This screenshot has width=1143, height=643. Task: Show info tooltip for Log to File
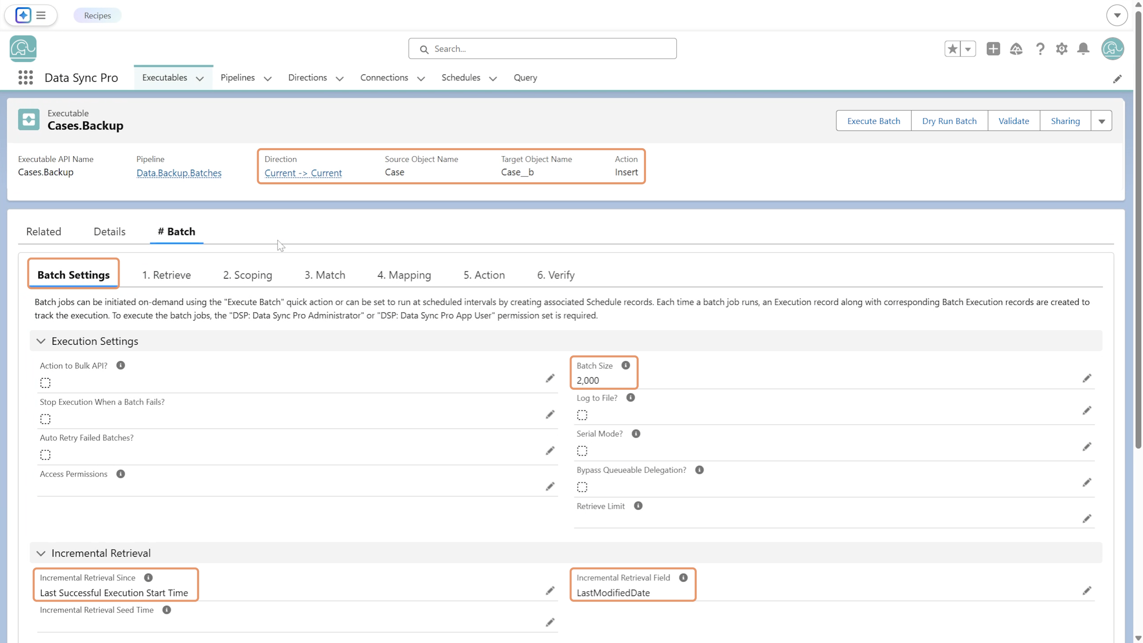point(630,398)
